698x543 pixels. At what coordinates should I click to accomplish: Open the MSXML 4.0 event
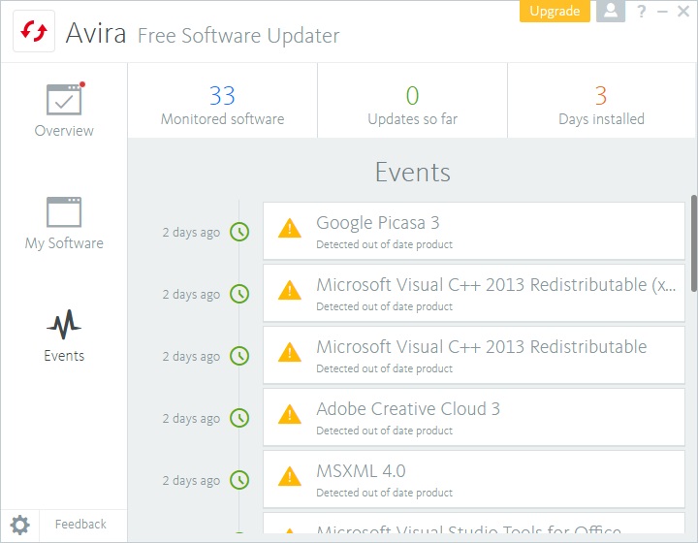[474, 479]
